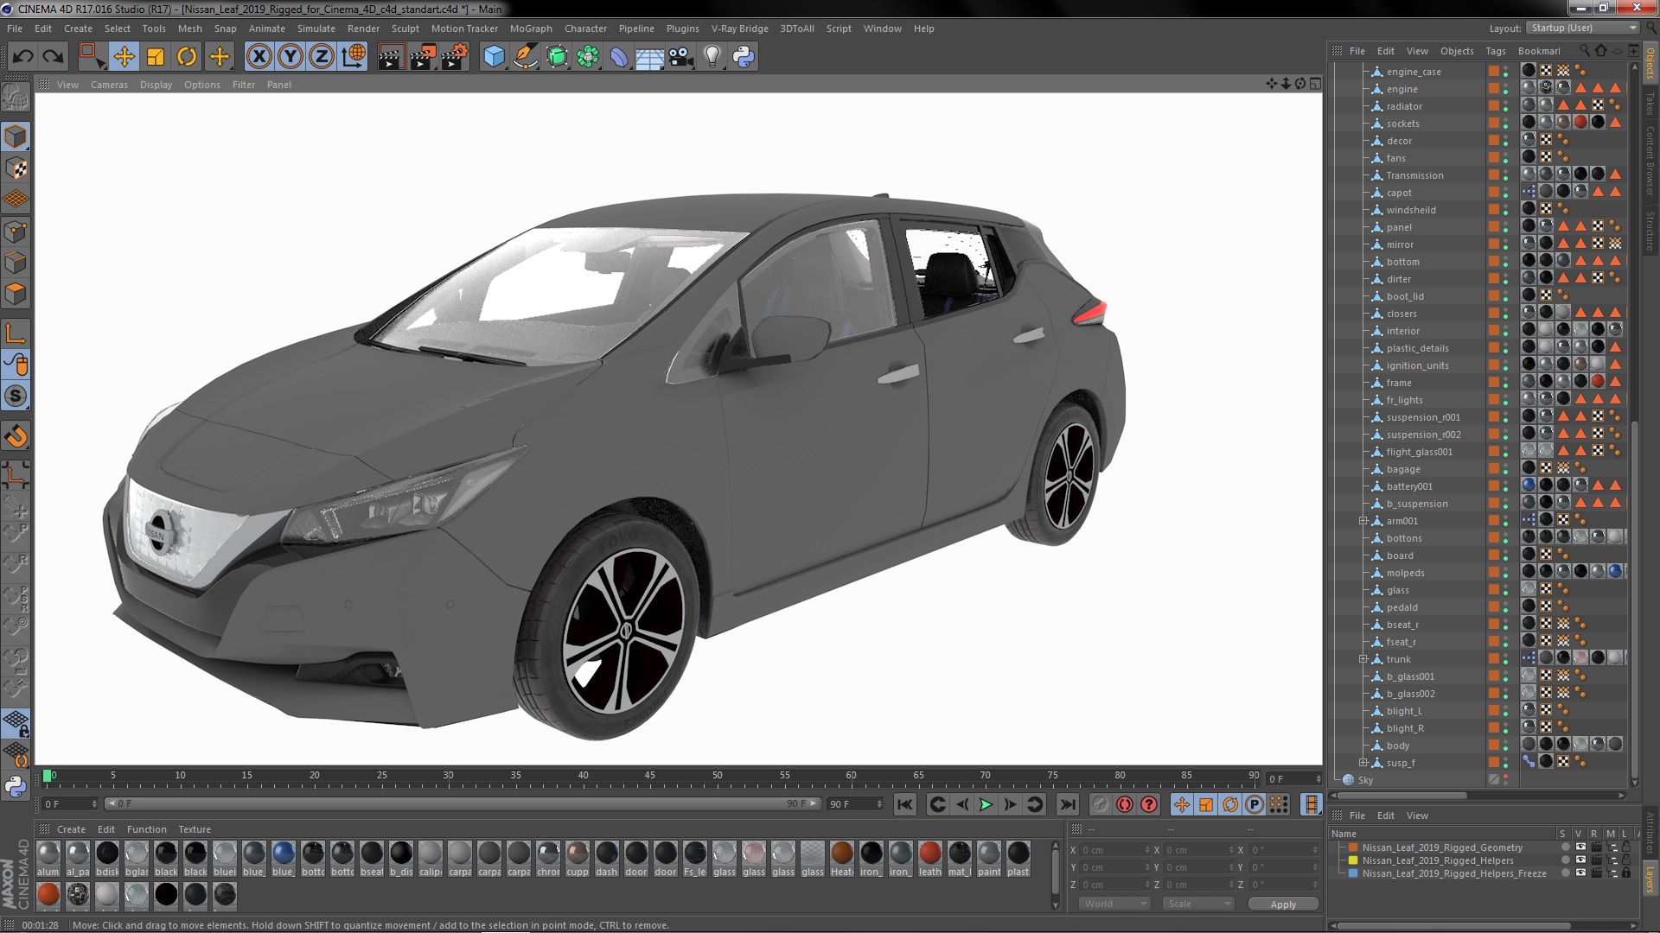Select the leath material swatch

click(930, 858)
